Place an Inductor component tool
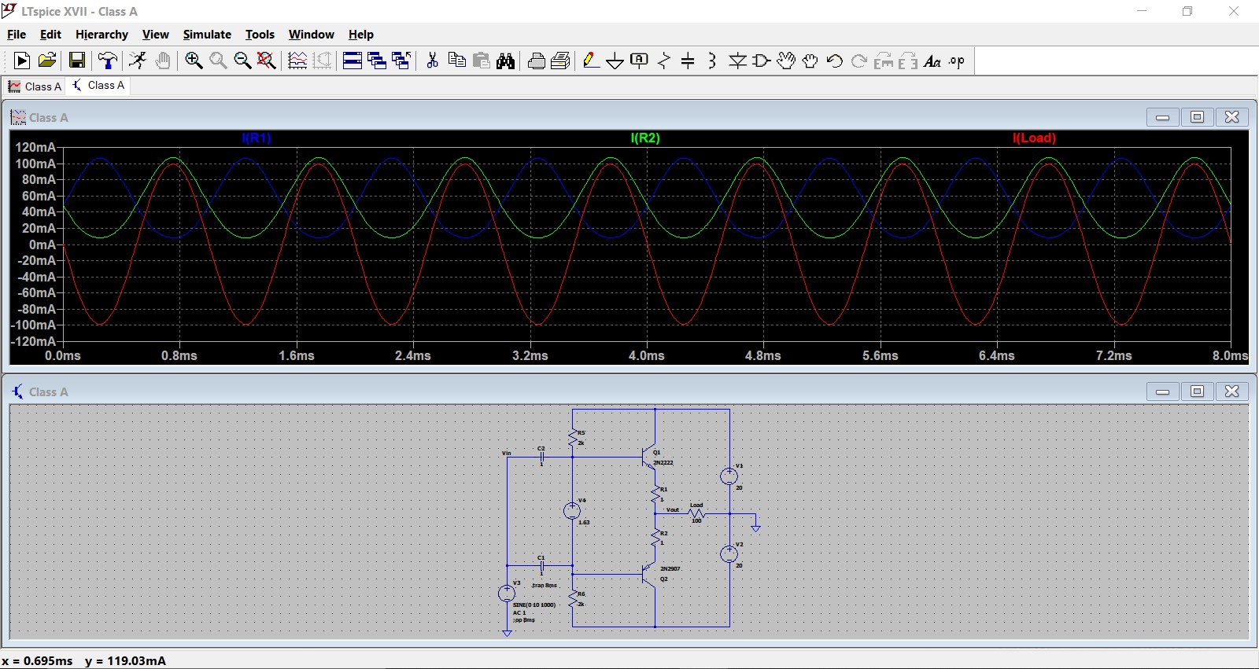Viewport: 1259px width, 669px height. (x=712, y=61)
